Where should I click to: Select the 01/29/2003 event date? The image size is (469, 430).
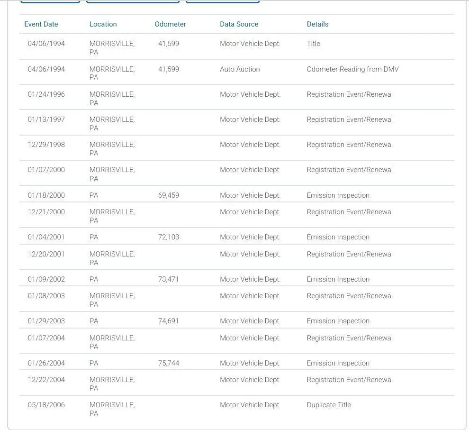[46, 321]
